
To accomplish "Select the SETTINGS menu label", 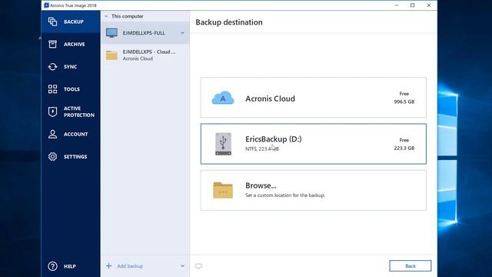I will [x=75, y=156].
